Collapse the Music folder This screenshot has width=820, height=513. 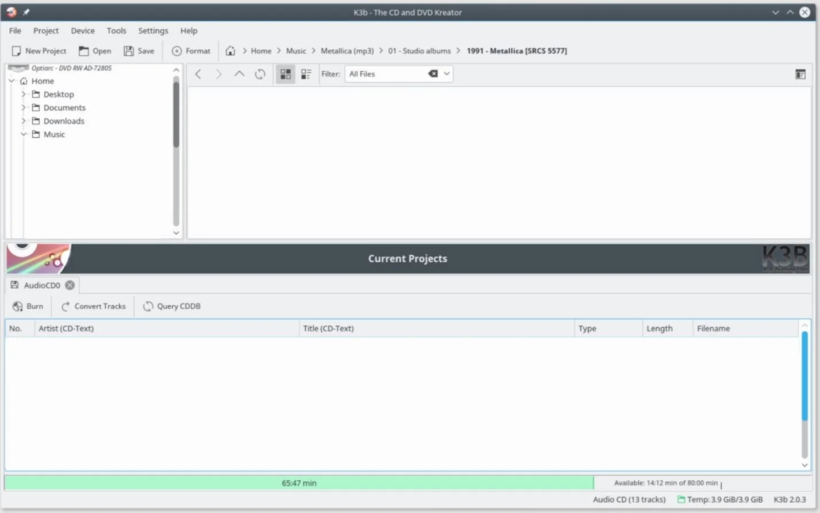pos(24,134)
